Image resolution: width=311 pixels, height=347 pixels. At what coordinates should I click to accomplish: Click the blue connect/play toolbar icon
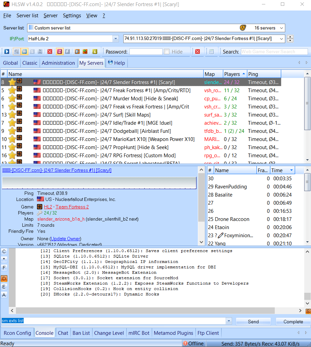point(7,52)
